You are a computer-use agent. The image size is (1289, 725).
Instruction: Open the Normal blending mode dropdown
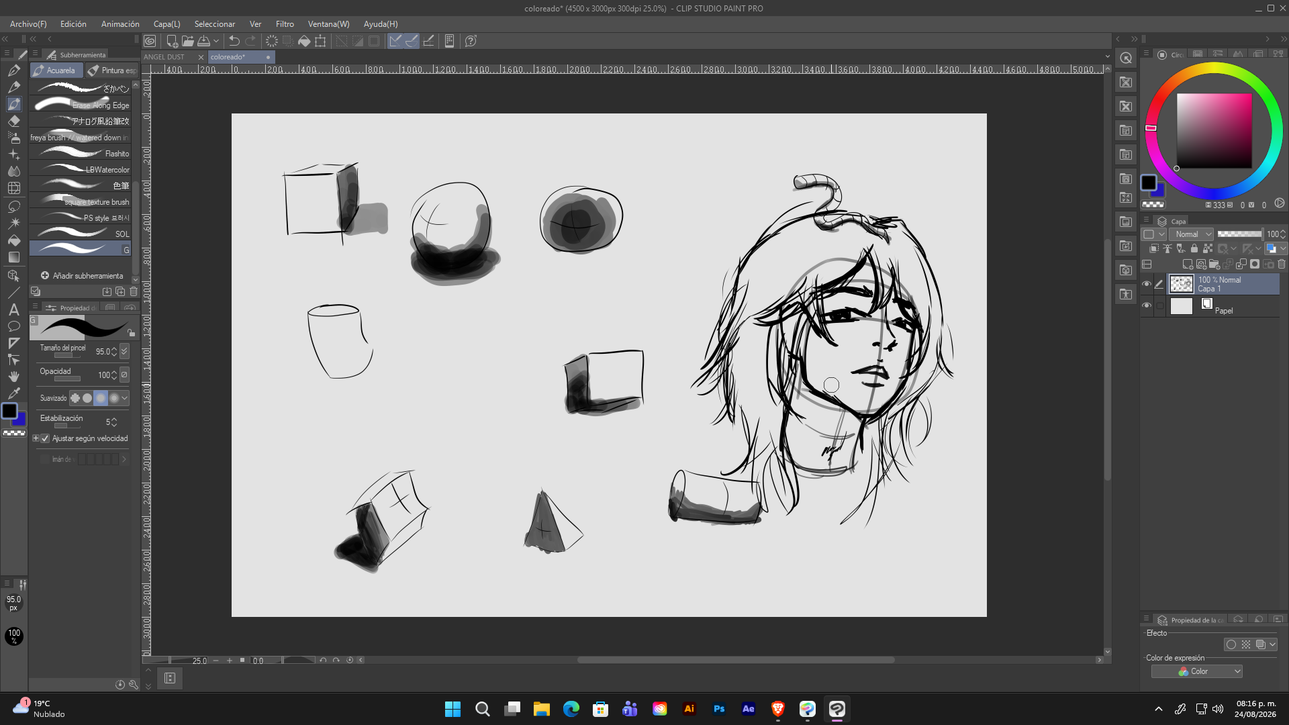[x=1192, y=234]
